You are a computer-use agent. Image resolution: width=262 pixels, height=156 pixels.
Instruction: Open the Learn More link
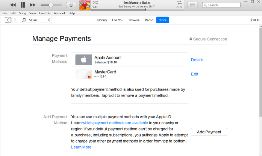(81, 147)
